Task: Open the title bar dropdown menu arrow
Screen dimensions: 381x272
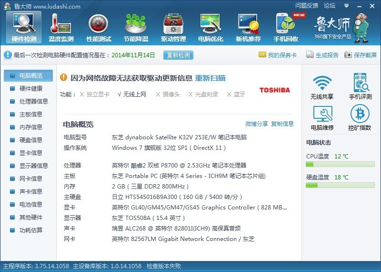Action: click(x=347, y=6)
